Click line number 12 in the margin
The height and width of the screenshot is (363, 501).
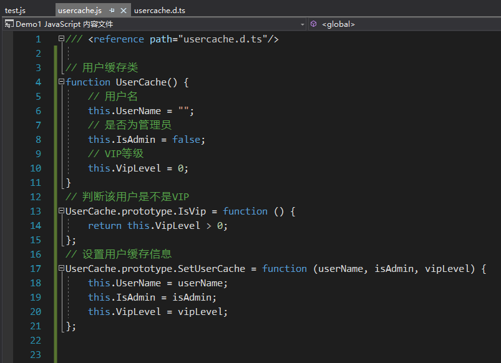[36, 197]
